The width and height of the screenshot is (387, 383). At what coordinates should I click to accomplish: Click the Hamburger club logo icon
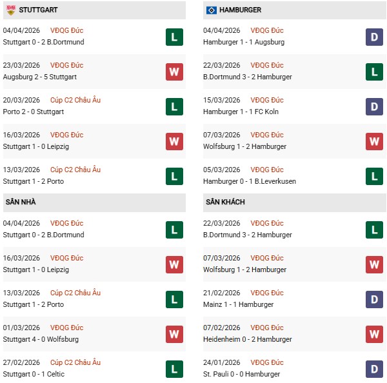(x=211, y=10)
